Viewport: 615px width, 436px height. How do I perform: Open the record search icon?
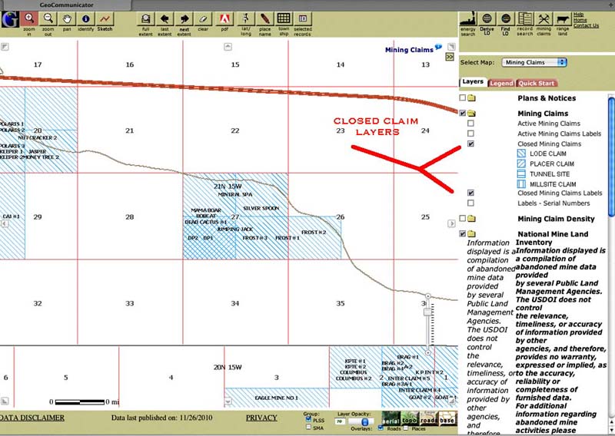pyautogui.click(x=525, y=18)
